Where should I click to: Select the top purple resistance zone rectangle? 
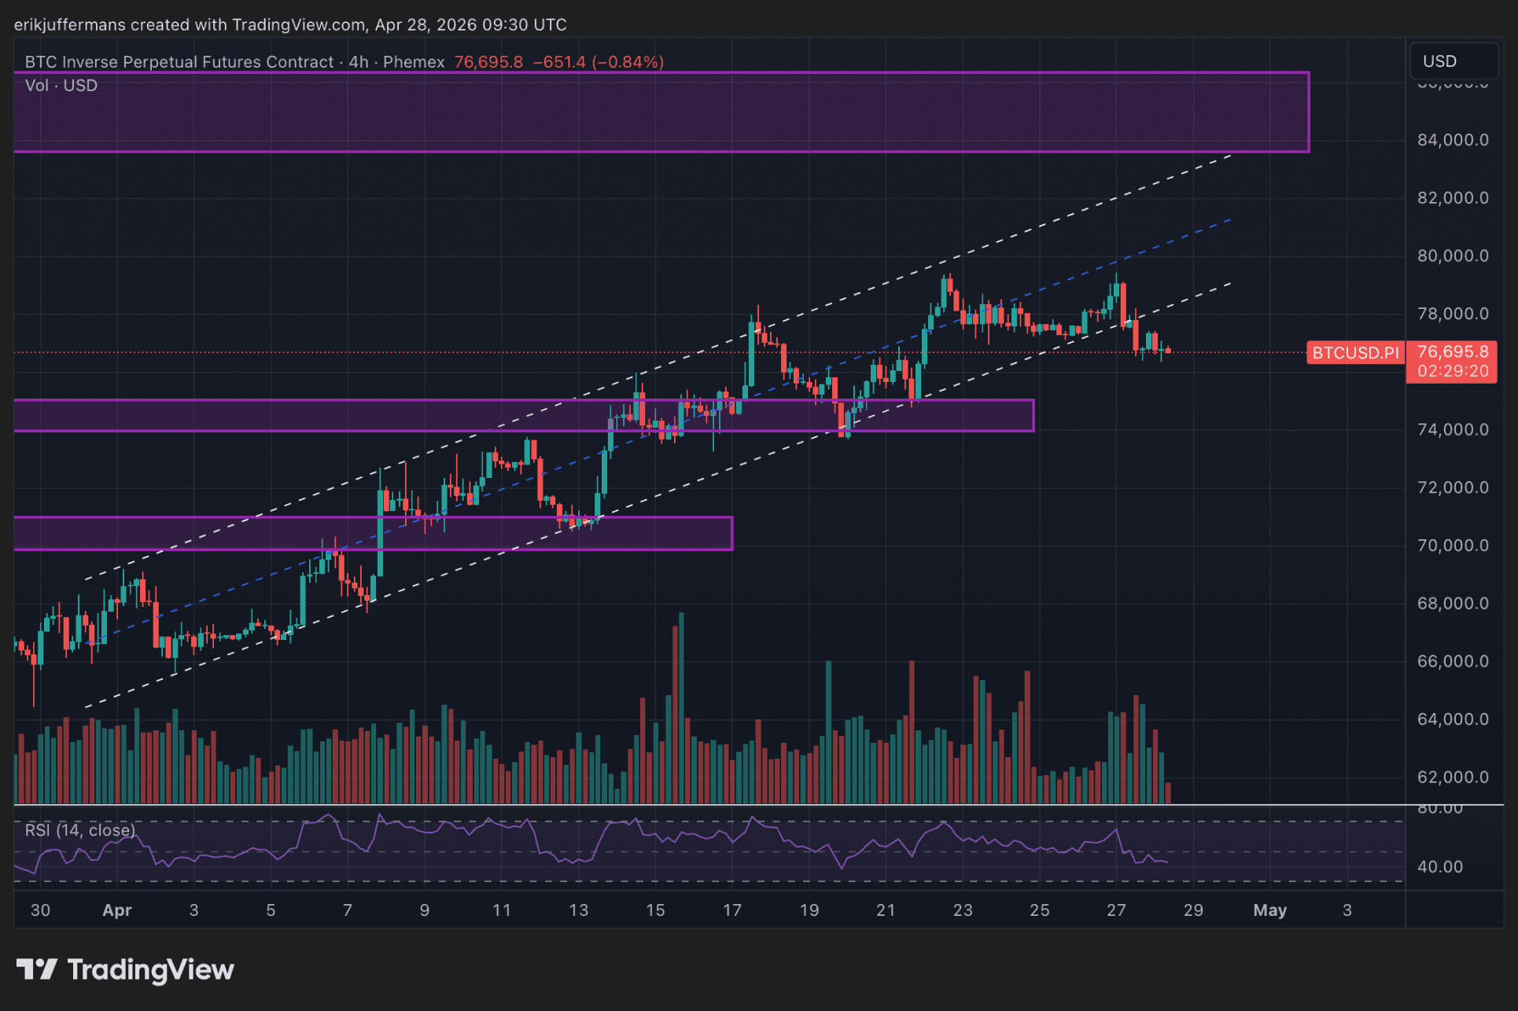click(x=661, y=112)
